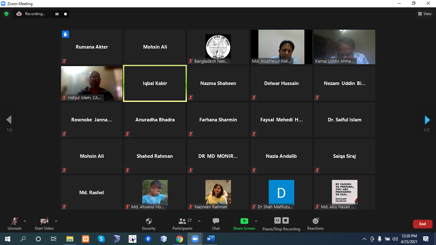
Task: Click raised hand icon on Rumana Akter
Action: coord(65,34)
